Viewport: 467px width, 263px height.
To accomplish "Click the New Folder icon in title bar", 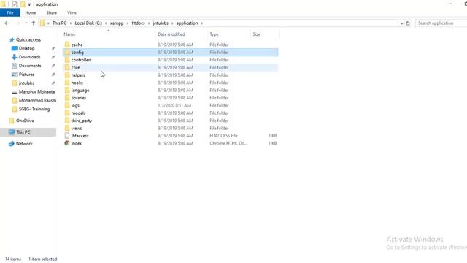I will click(x=23, y=4).
